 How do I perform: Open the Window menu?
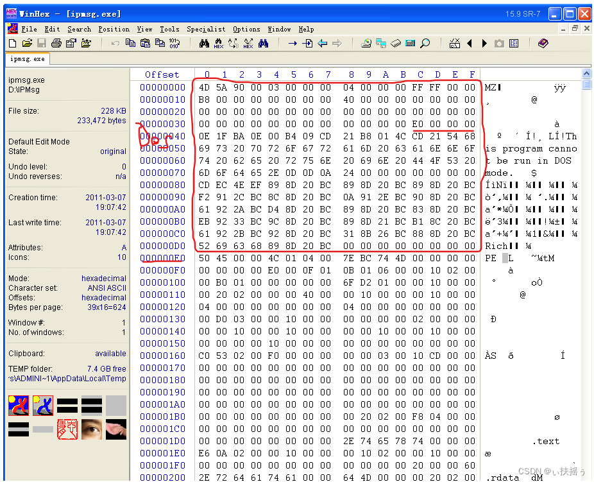pos(279,29)
